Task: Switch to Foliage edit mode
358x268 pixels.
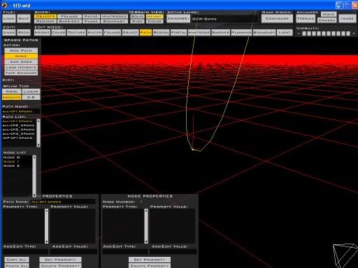Action: (112, 32)
